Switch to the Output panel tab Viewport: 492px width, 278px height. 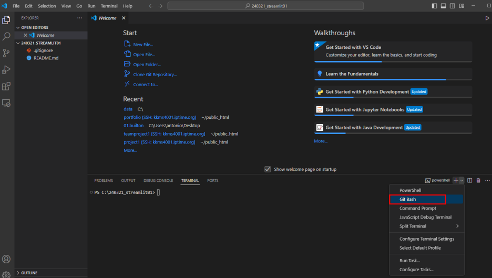coord(128,181)
